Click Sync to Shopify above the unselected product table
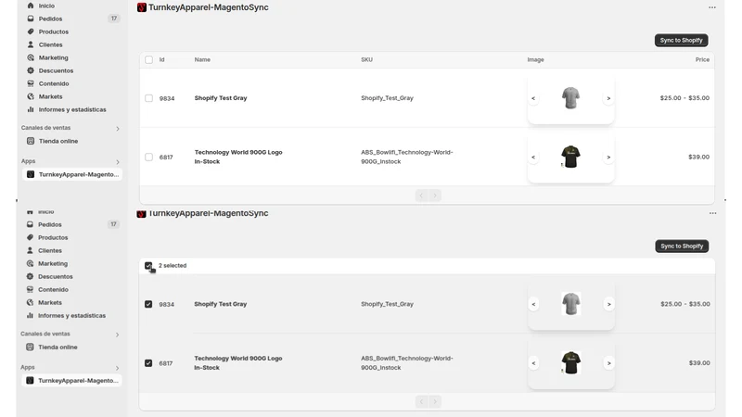This screenshot has width=742, height=417. [682, 40]
